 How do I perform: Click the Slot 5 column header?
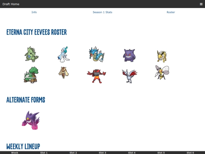click(x=161, y=152)
